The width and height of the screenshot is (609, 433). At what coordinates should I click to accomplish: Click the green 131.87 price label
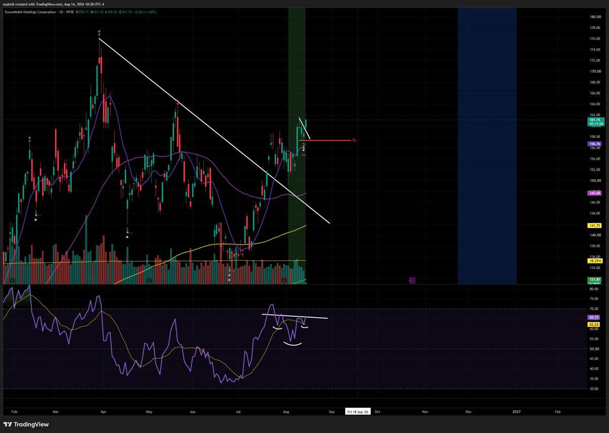(x=594, y=280)
